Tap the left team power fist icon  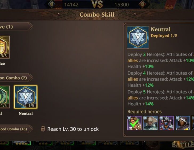51,5
